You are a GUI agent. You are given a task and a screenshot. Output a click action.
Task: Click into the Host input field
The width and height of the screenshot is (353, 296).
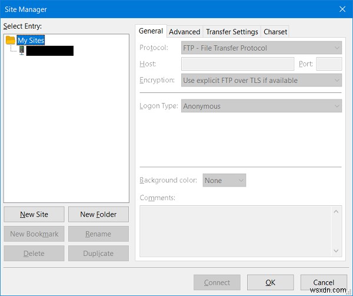[x=238, y=64]
